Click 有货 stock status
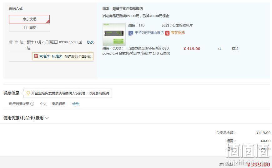The image size is (272, 168). pos(235,49)
